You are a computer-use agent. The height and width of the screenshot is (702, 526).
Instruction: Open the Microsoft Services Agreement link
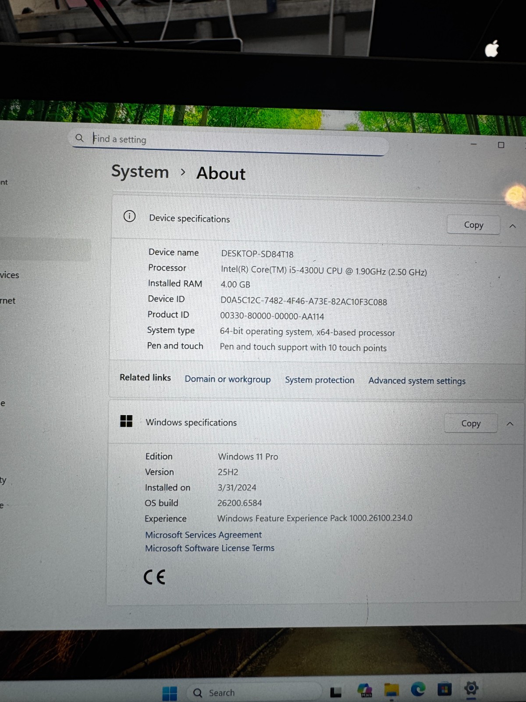coord(203,535)
